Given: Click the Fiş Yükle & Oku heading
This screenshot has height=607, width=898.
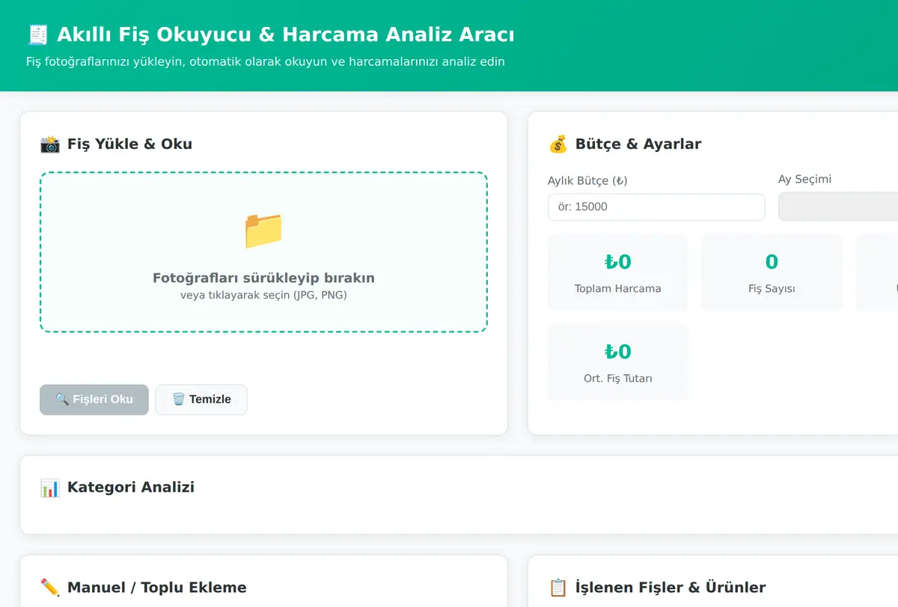Looking at the screenshot, I should coord(129,144).
